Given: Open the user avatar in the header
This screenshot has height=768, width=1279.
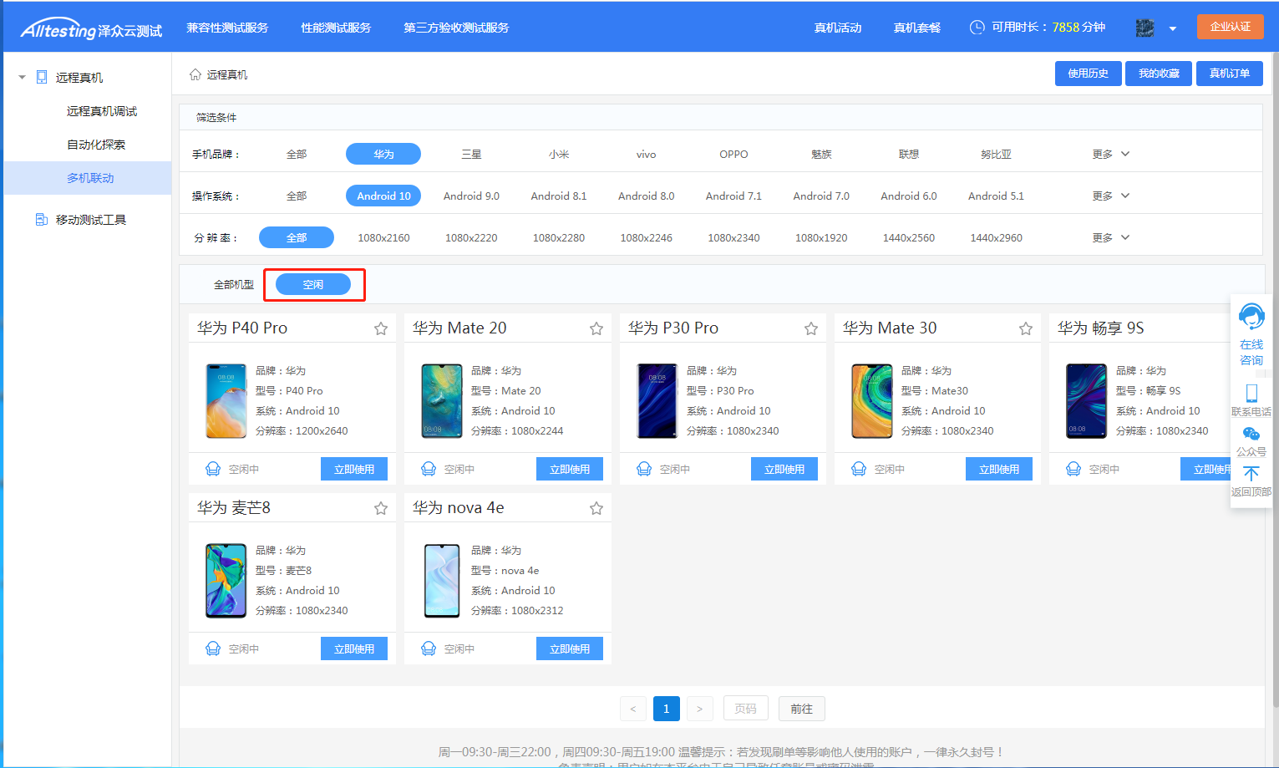Looking at the screenshot, I should pos(1145,28).
